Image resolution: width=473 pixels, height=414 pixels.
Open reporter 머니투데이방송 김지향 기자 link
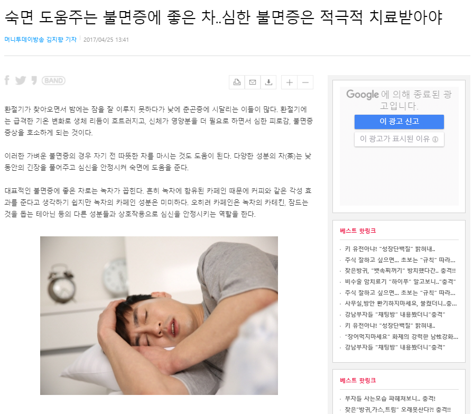pos(40,40)
